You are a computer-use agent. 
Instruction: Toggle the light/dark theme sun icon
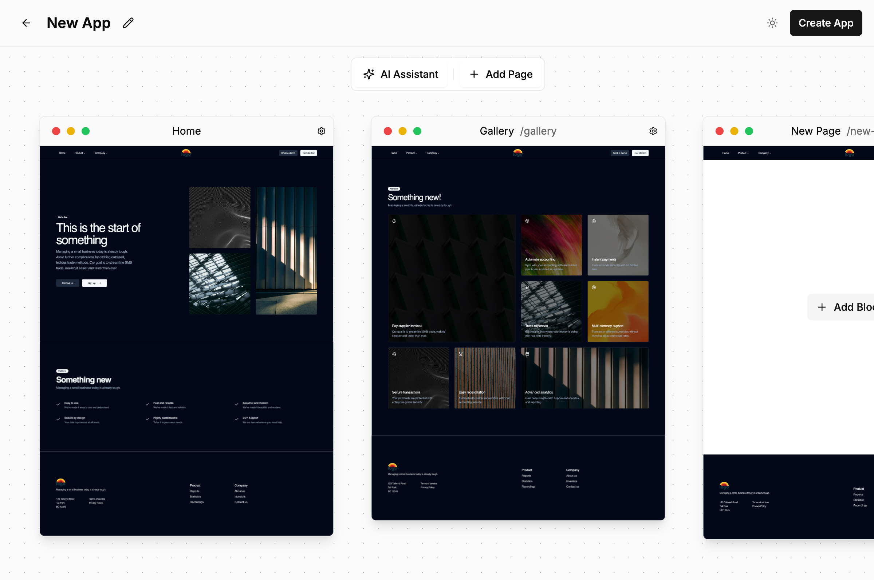pyautogui.click(x=772, y=23)
